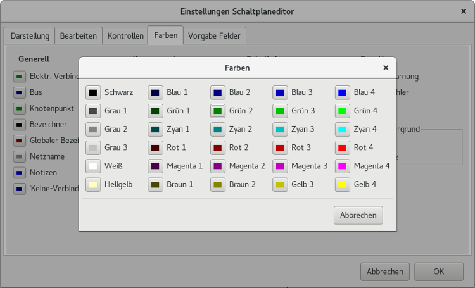The image size is (475, 288).
Task: Select Zyan 4 color
Action: [x=342, y=129]
